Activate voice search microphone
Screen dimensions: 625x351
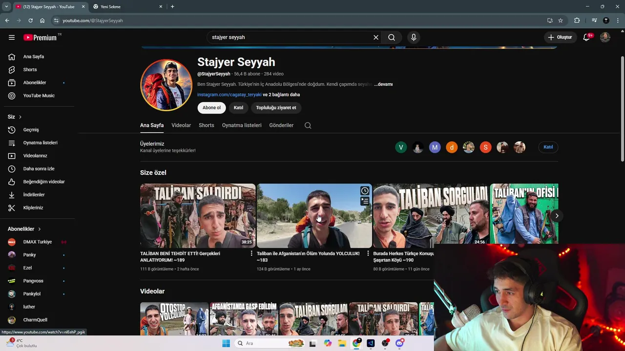[x=414, y=37]
